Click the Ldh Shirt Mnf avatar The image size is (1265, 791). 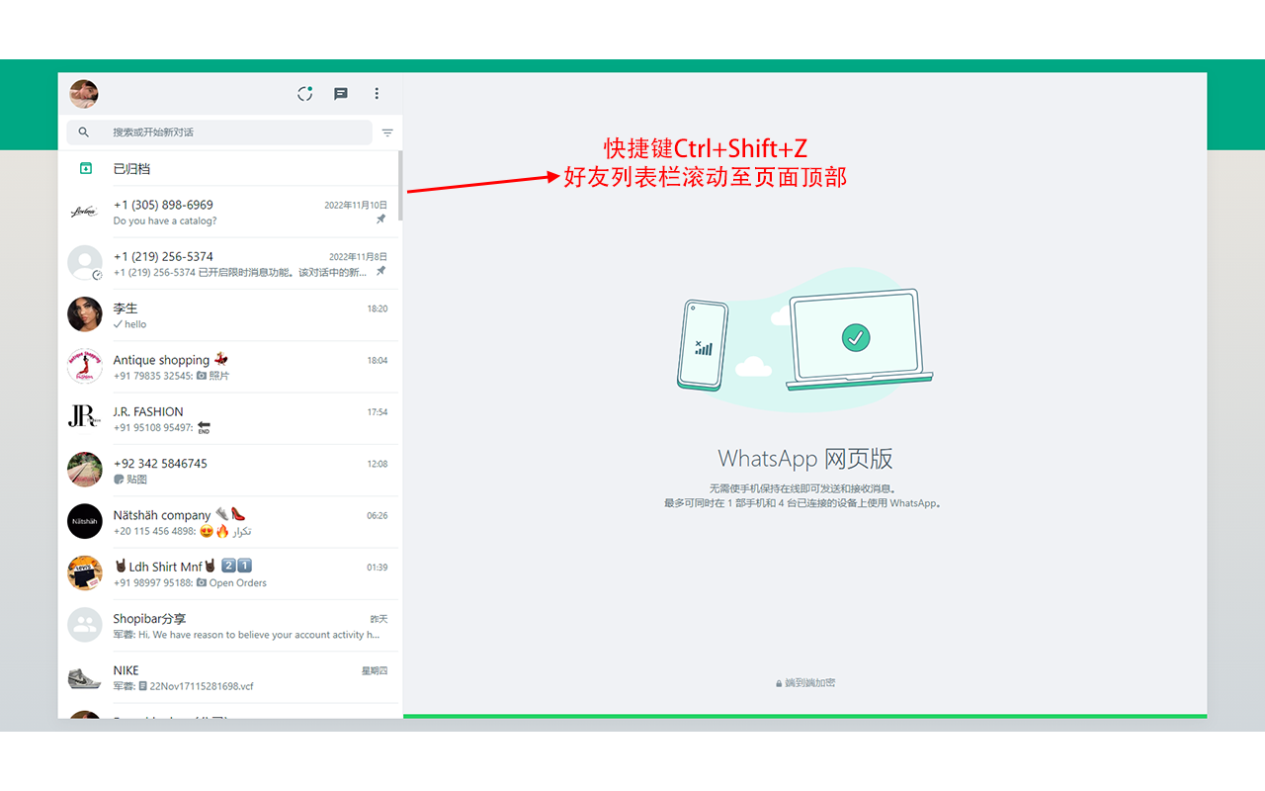click(85, 573)
